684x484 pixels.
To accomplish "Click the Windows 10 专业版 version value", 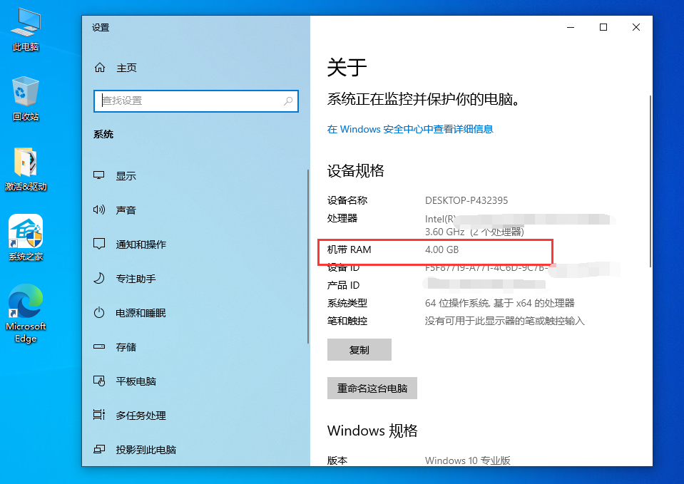I will click(468, 460).
